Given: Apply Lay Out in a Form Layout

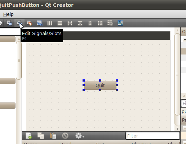Looking at the screenshot, I should click(90, 23).
